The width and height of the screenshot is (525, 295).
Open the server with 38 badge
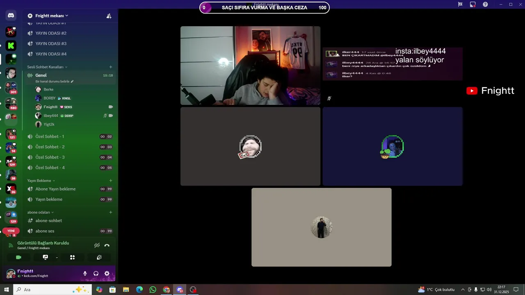coord(11,175)
